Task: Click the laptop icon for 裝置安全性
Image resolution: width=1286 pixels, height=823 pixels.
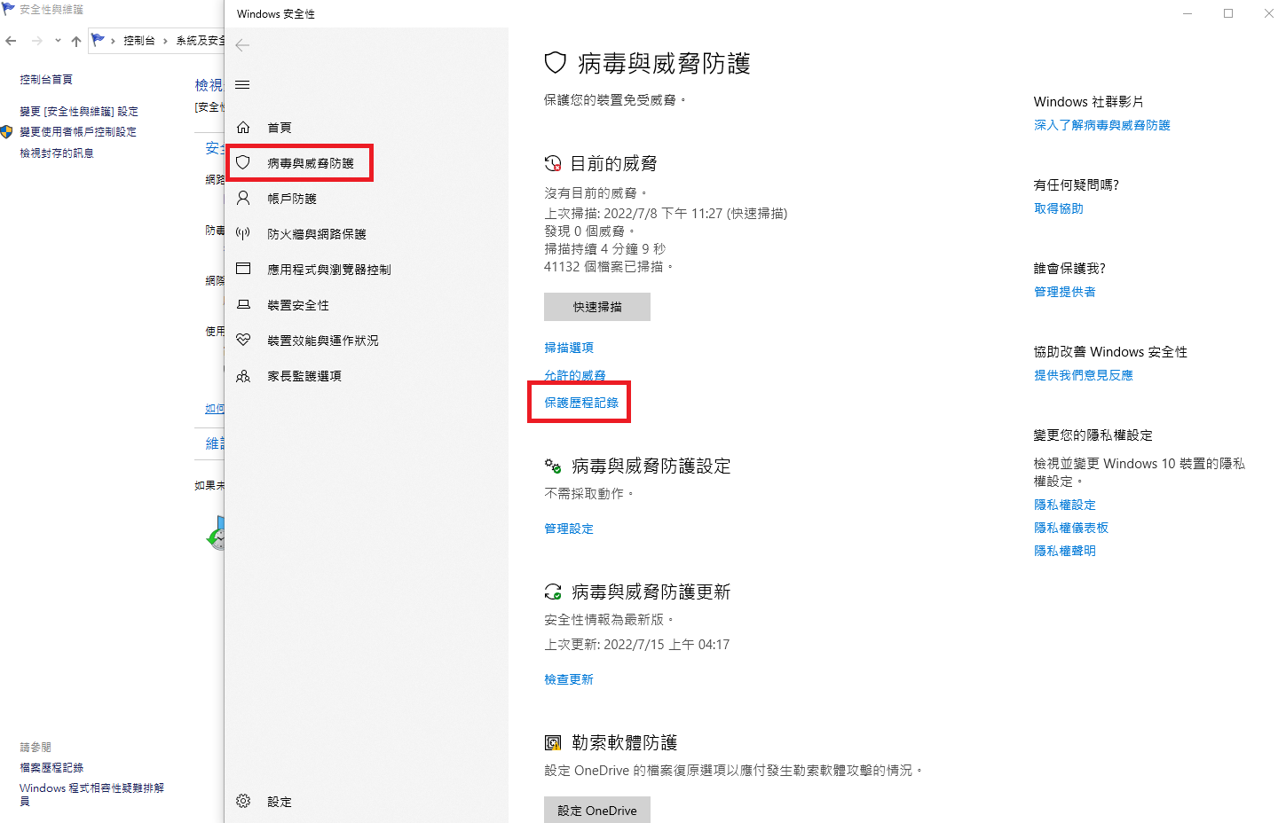Action: point(243,305)
